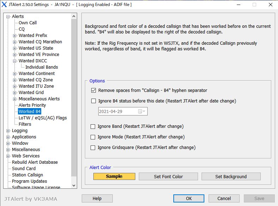Uncheck Remove spaces from Callsign-B4 separator
This screenshot has width=278, height=206.
(93, 90)
